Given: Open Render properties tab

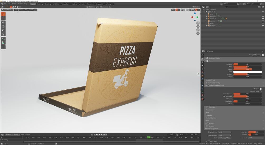Looking at the screenshot, I should [202, 59].
